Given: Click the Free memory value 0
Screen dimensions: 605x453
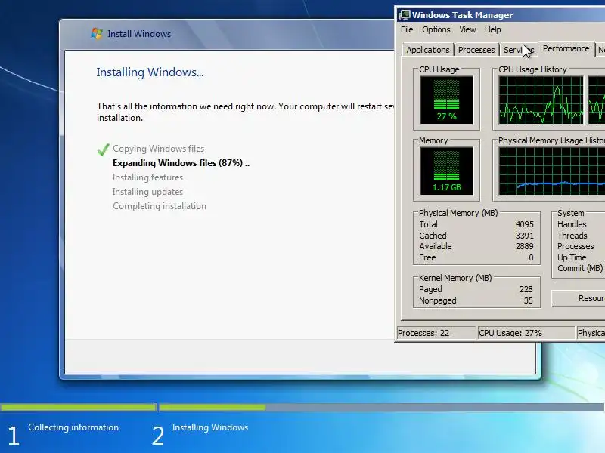Looking at the screenshot, I should point(531,257).
